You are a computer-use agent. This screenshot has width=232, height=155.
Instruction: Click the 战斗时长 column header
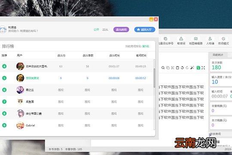[x=115, y=56]
